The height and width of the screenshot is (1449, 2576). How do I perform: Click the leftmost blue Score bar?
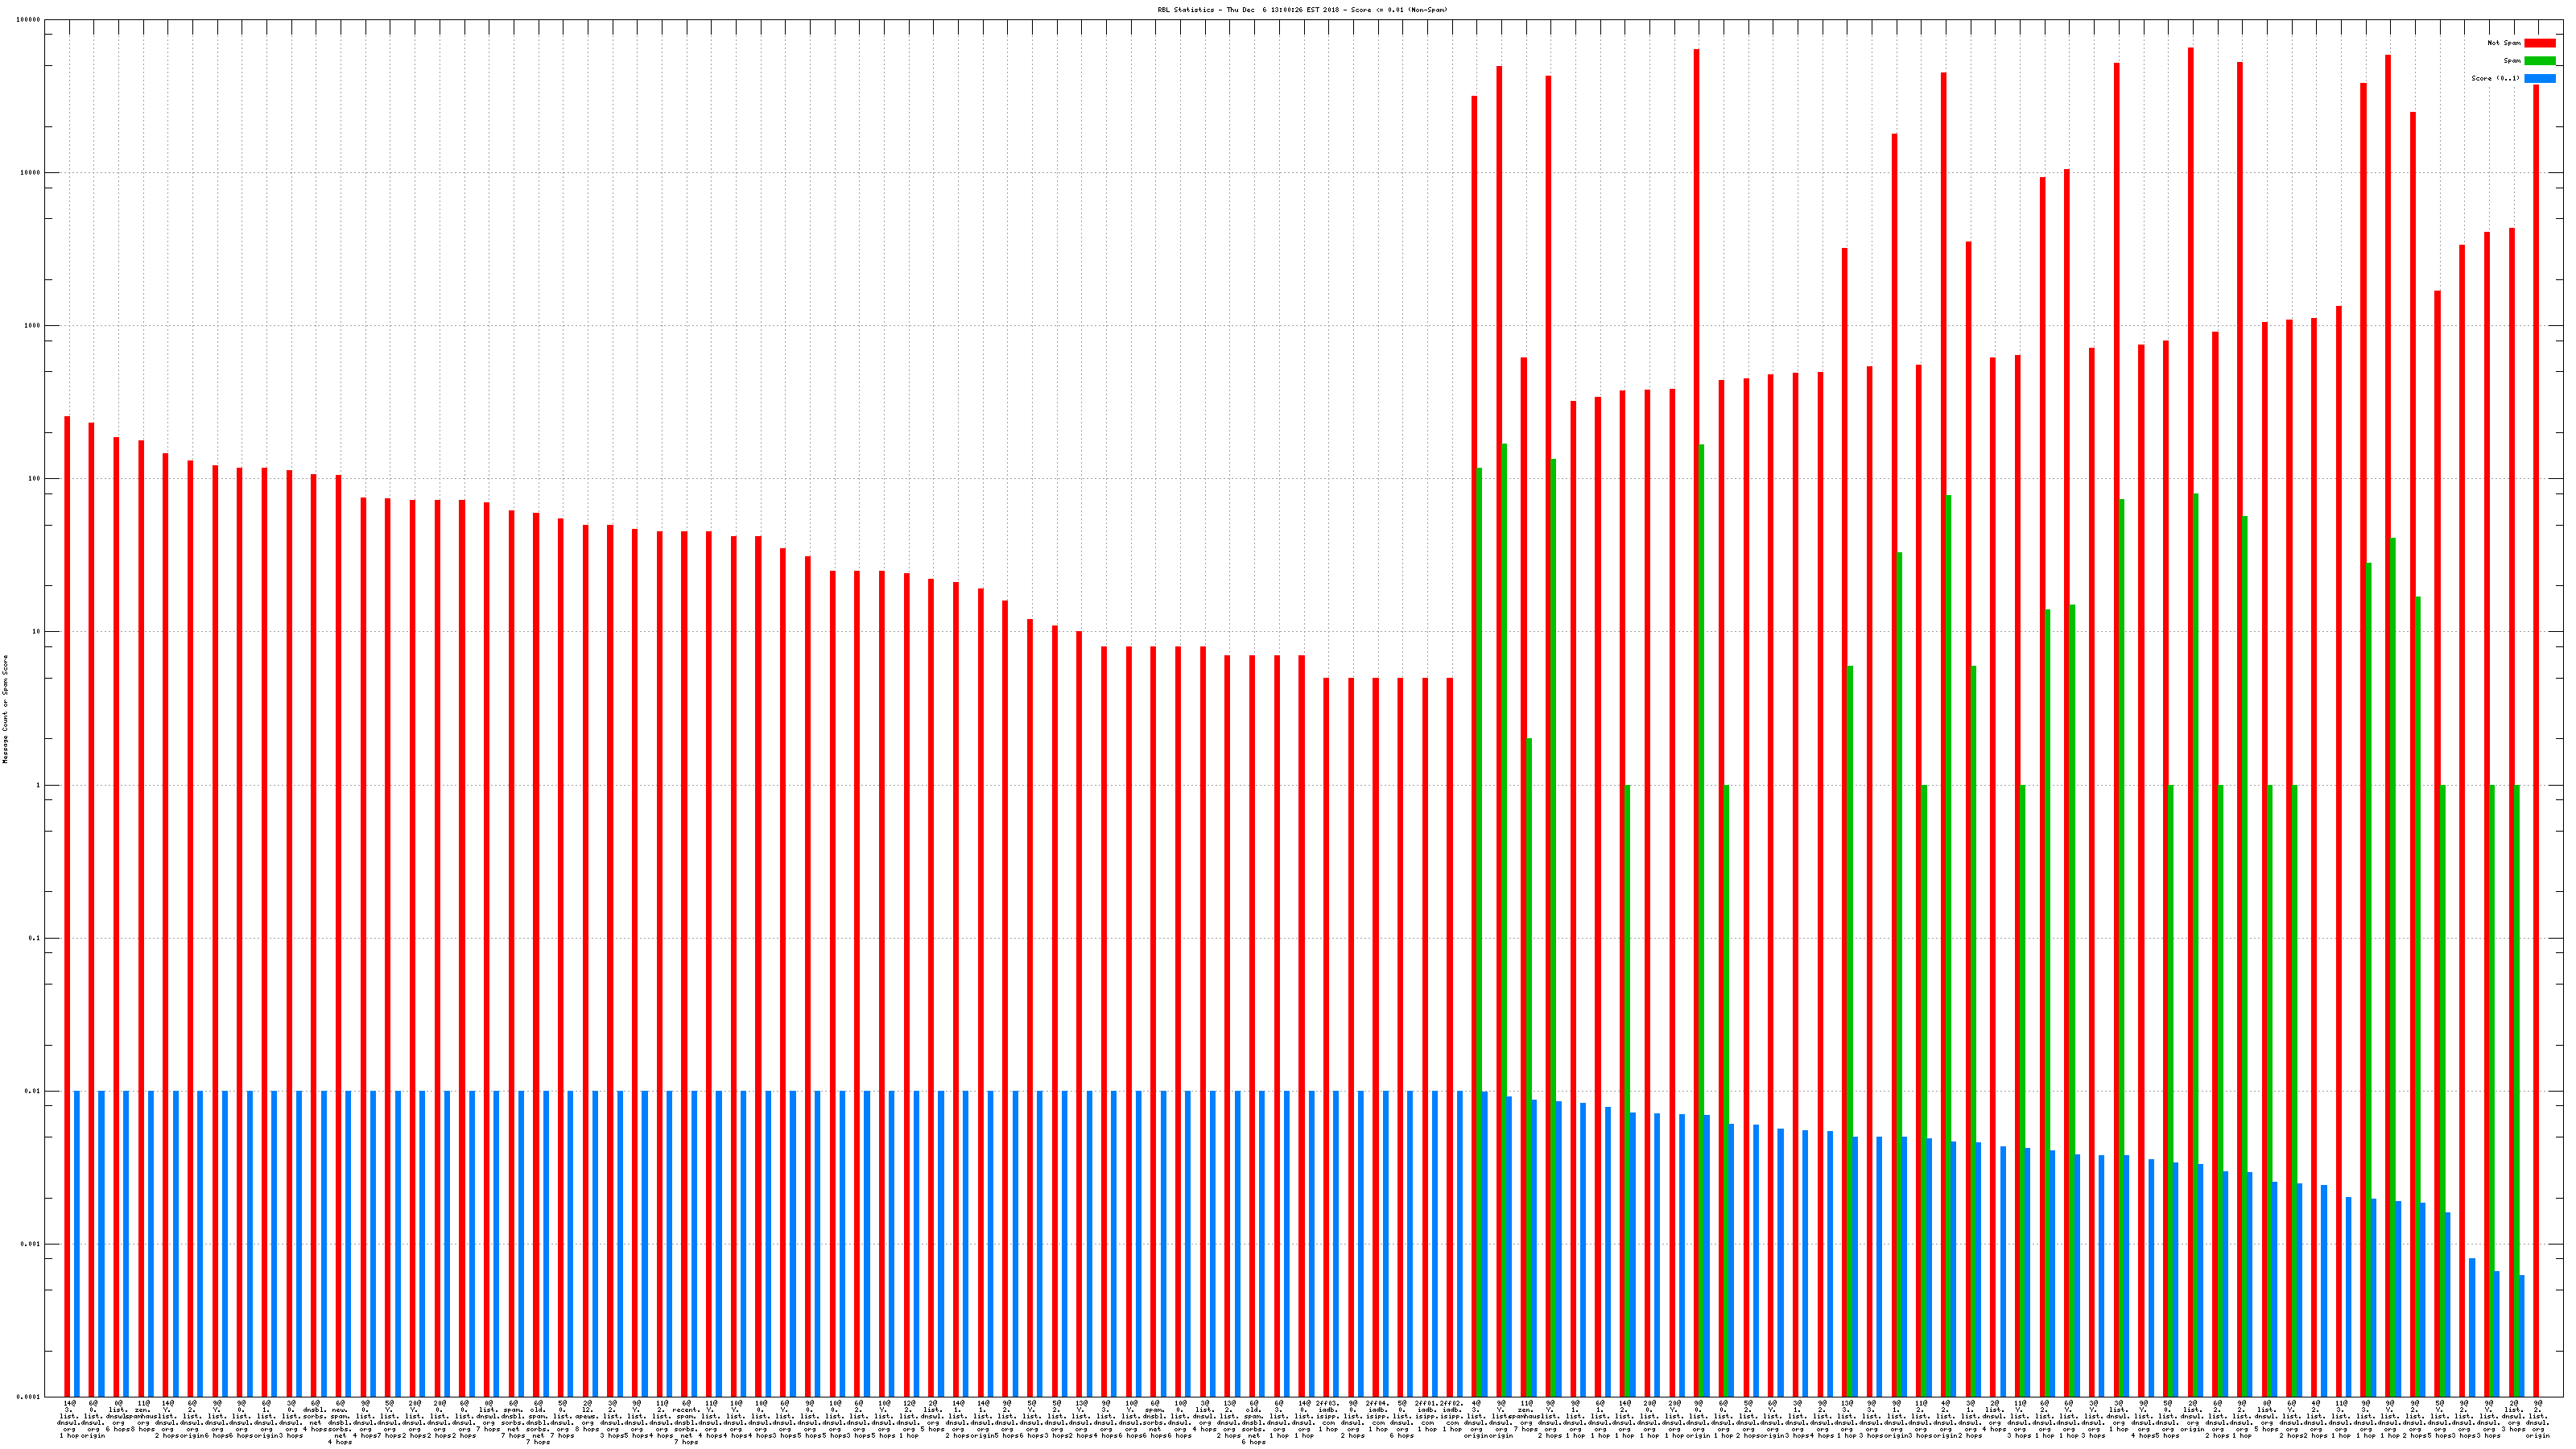[x=77, y=1243]
